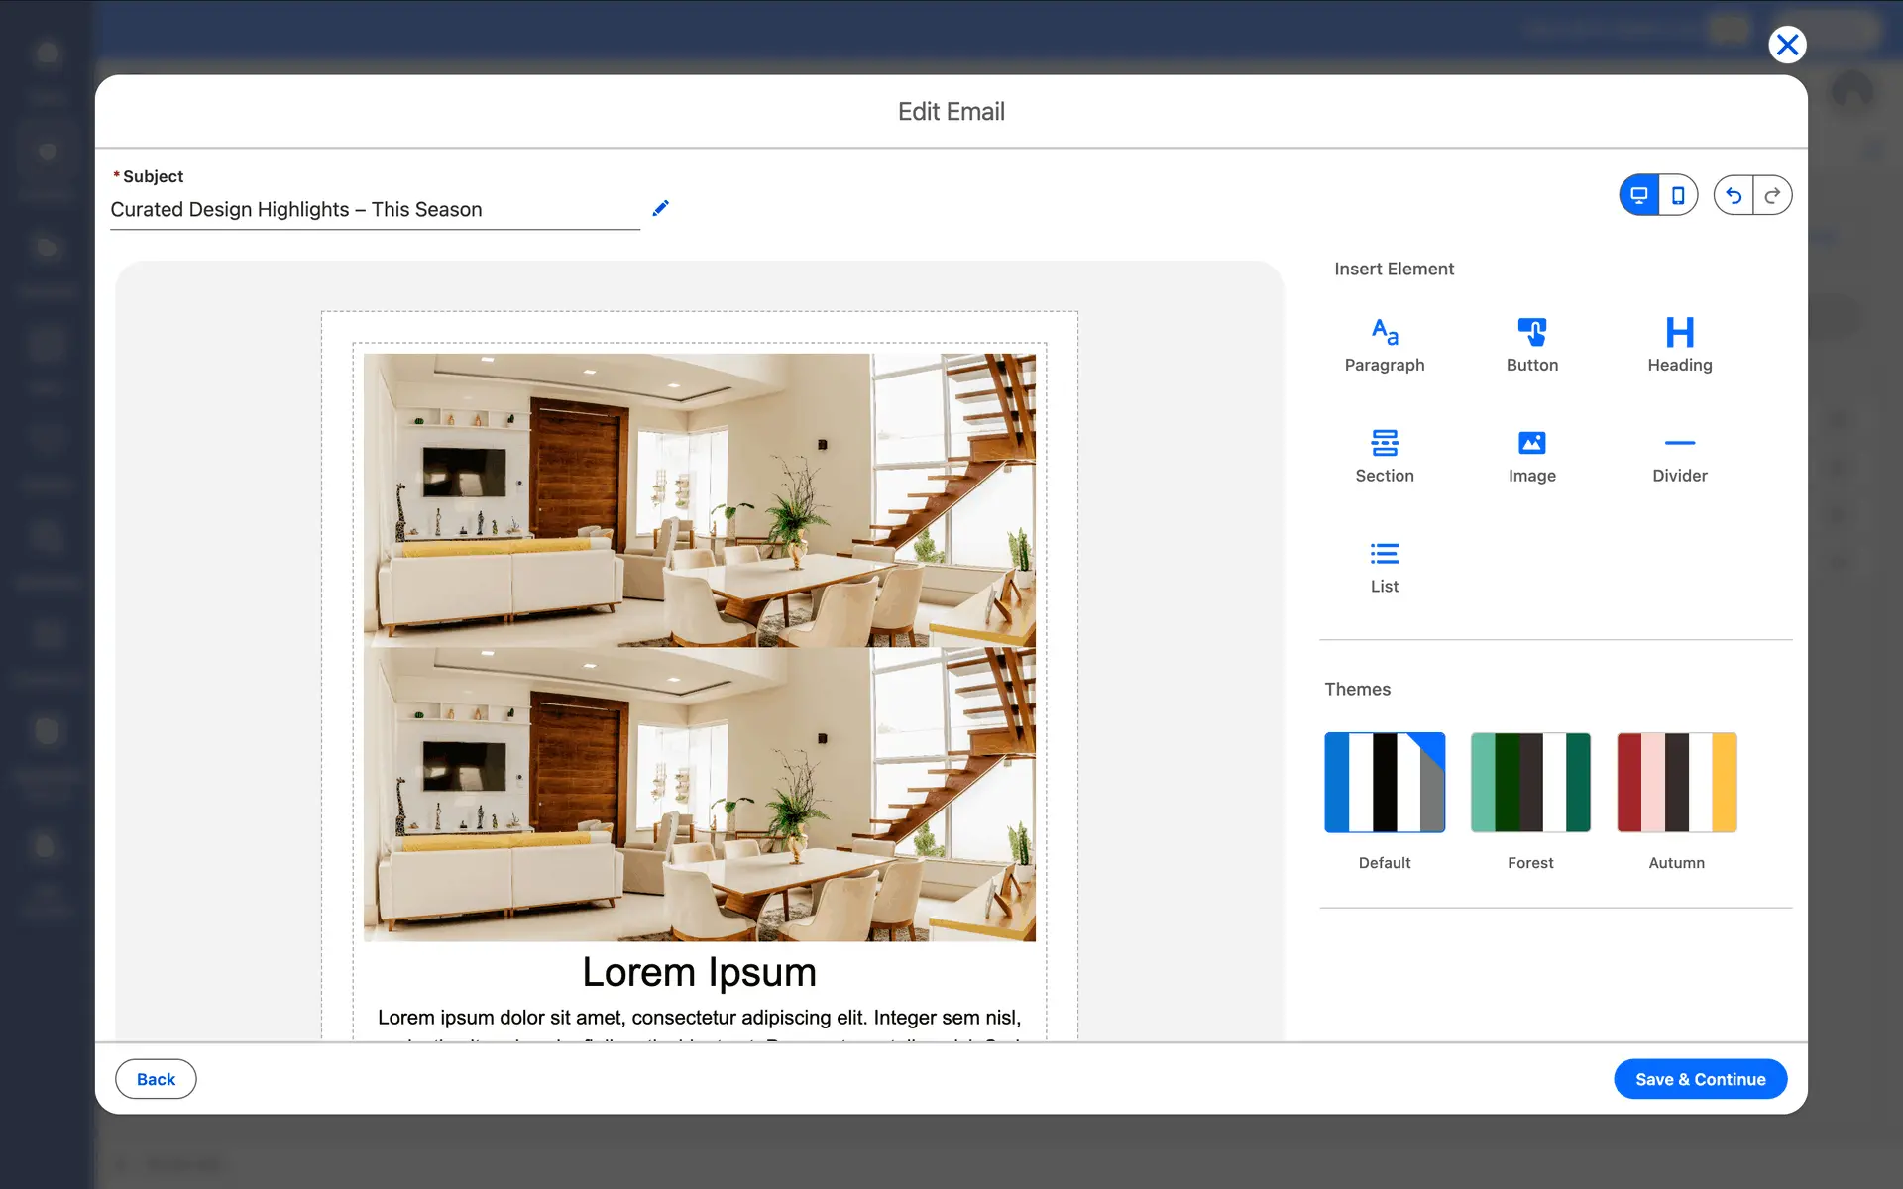Click the pencil icon to edit subject

[661, 208]
